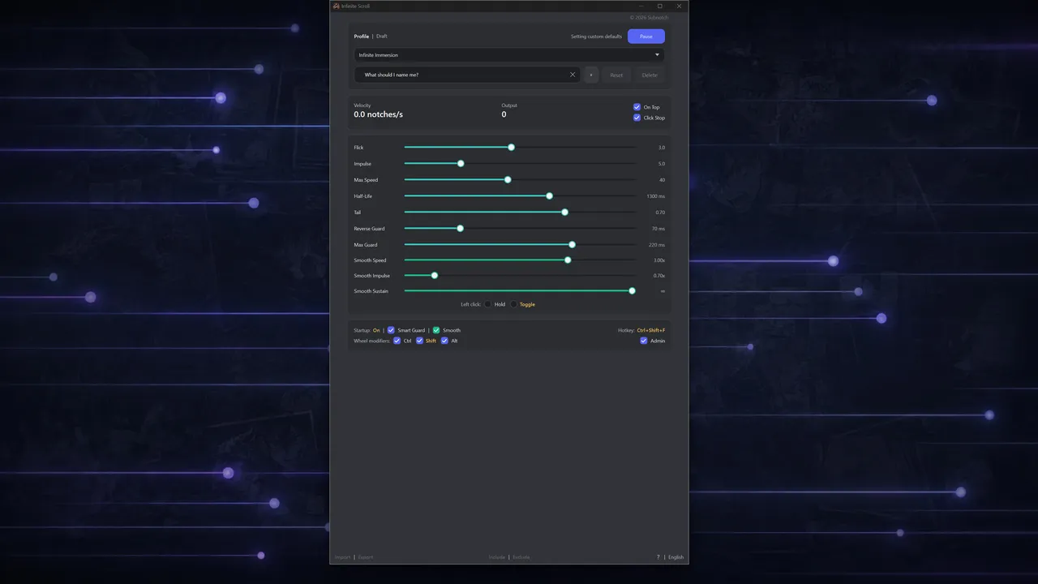Adjust the Half-Life slider handle

(x=550, y=196)
